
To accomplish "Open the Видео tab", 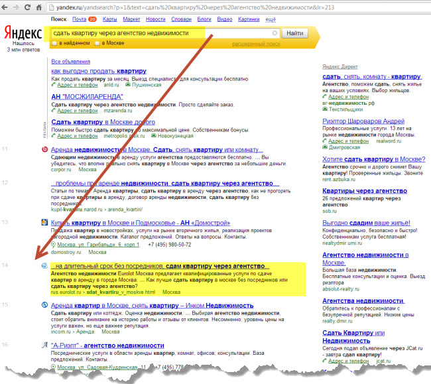I will point(225,19).
